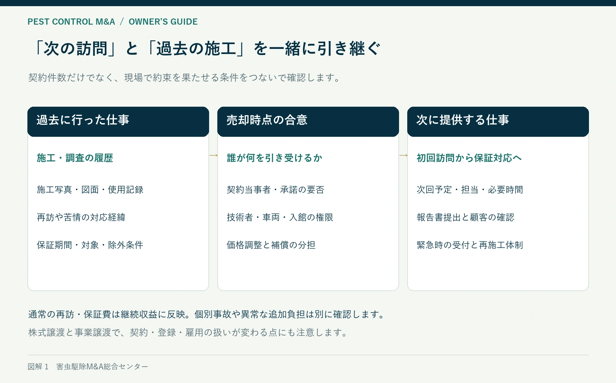Viewport: 616px width, 383px height.
Task: Click the green subheading '誰が何を引き受けるか'
Action: pyautogui.click(x=274, y=158)
